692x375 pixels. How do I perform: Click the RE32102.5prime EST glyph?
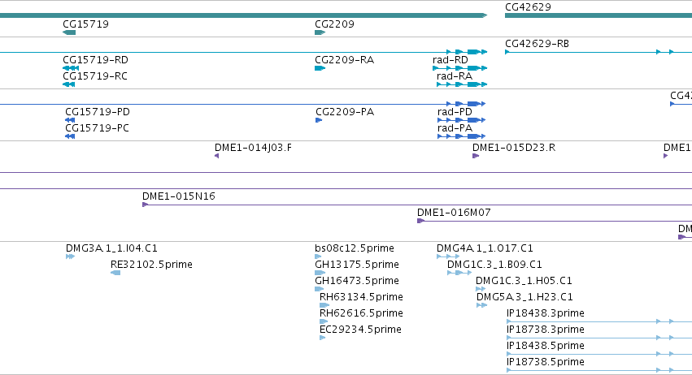pos(115,273)
